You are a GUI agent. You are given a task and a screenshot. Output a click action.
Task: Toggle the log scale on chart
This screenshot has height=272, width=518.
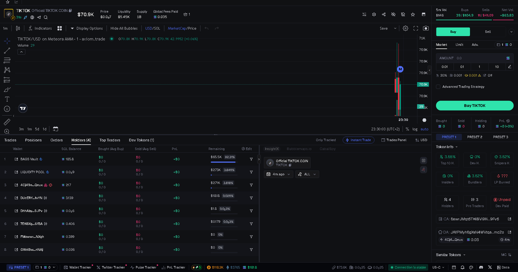coord(414,129)
